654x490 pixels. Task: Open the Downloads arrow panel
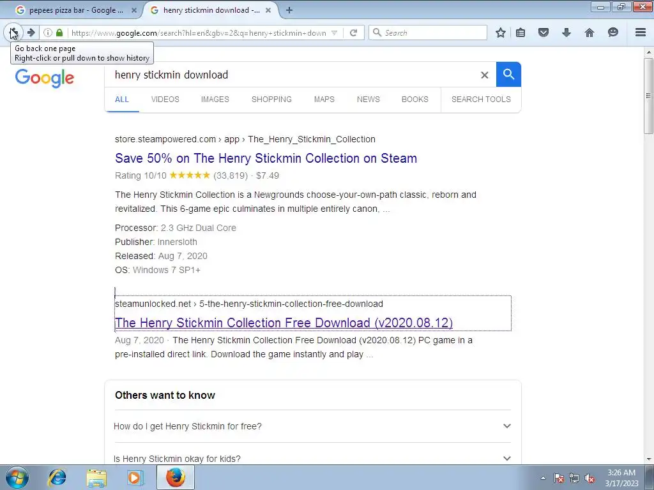point(566,33)
